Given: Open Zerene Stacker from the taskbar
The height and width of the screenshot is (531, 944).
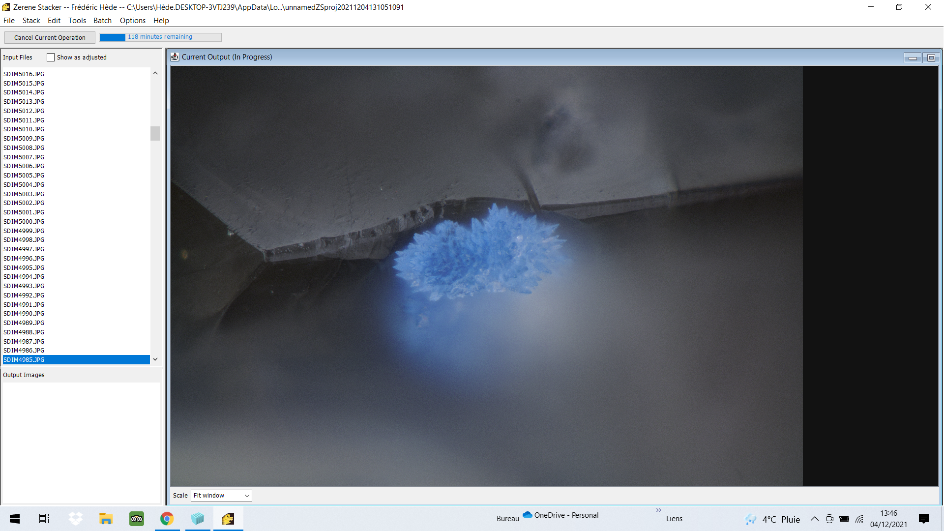Looking at the screenshot, I should point(228,519).
